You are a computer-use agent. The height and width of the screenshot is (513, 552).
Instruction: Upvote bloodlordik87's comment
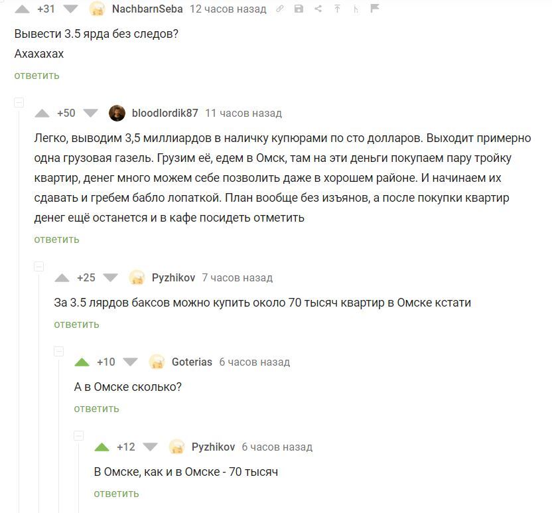[42, 113]
